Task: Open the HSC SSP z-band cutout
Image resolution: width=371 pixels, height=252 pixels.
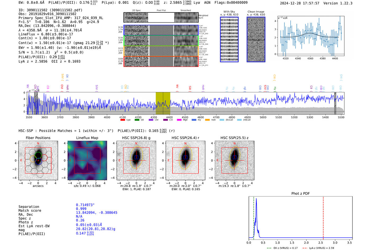Action: click(x=235, y=161)
